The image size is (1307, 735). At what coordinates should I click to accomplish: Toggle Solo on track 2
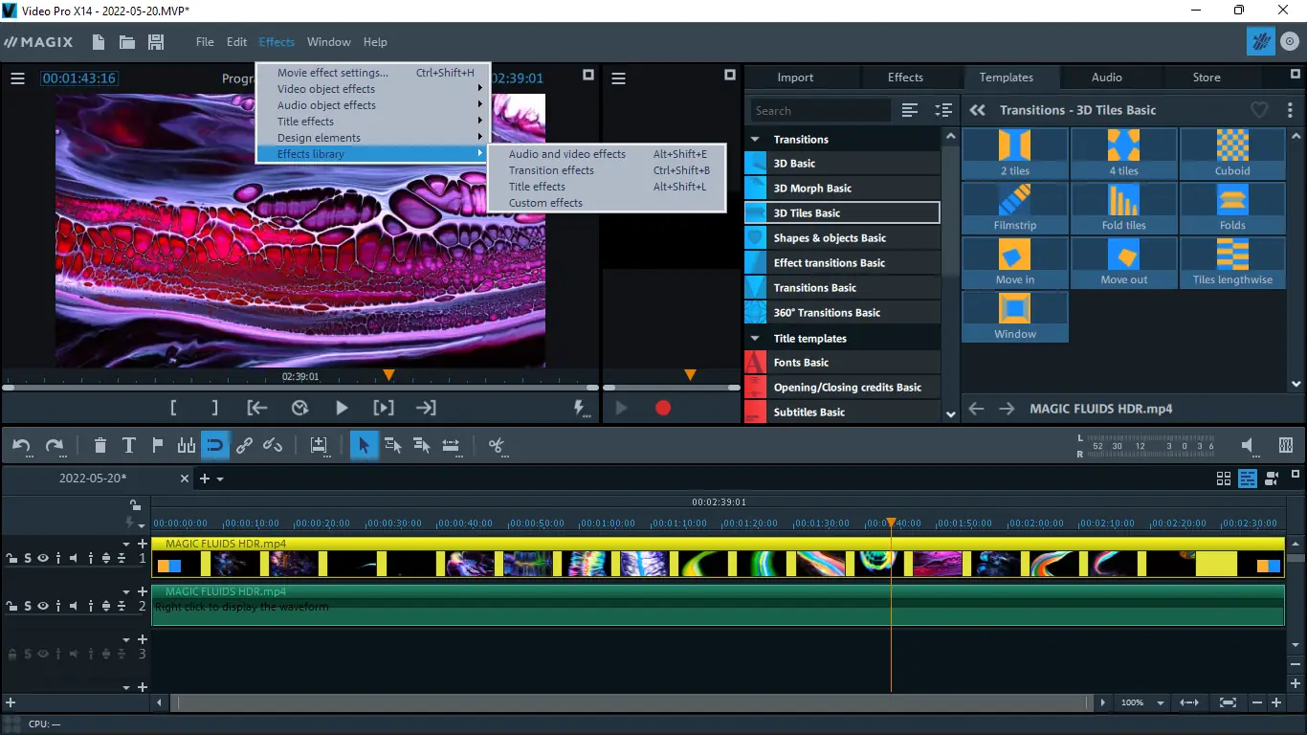coord(28,606)
